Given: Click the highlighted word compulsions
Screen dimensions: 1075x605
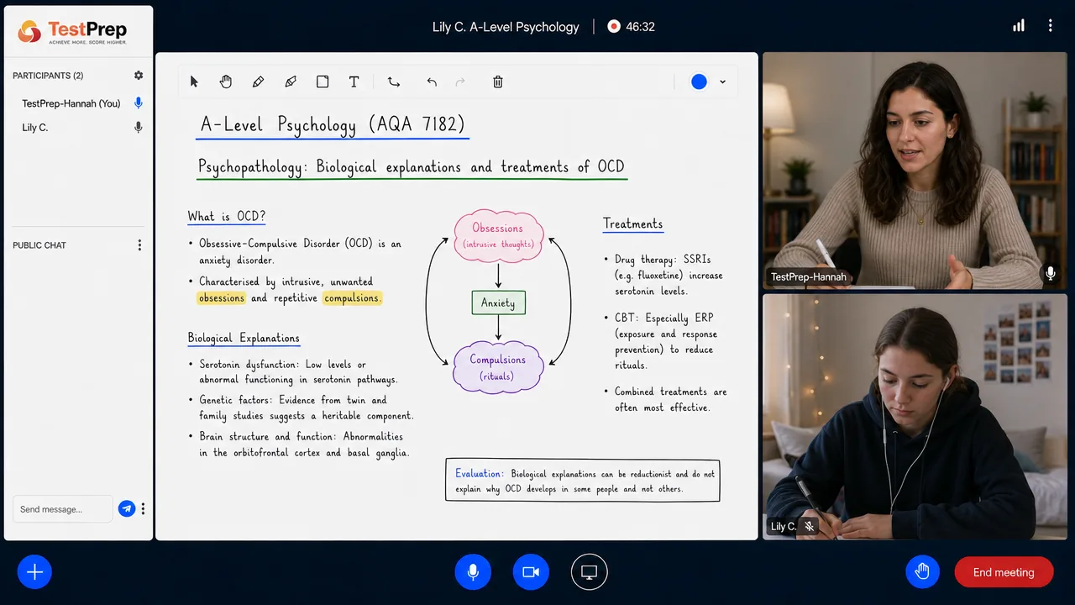Looking at the screenshot, I should [x=352, y=298].
